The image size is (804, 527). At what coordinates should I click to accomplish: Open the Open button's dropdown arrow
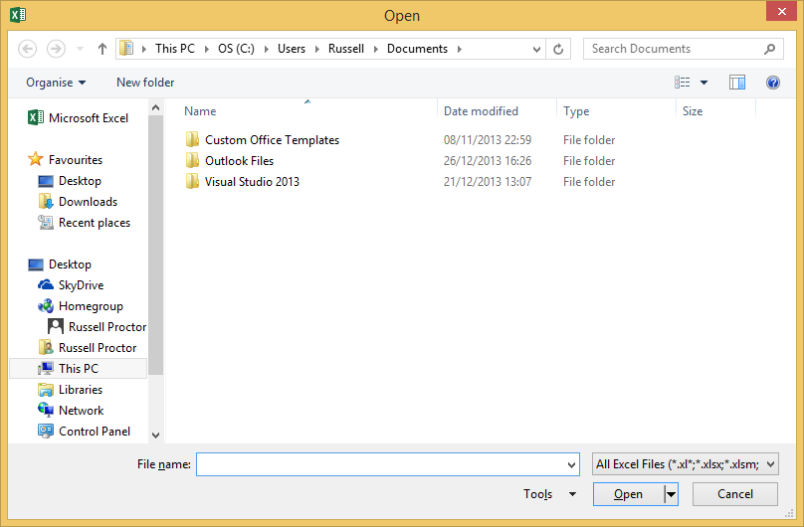coord(671,494)
